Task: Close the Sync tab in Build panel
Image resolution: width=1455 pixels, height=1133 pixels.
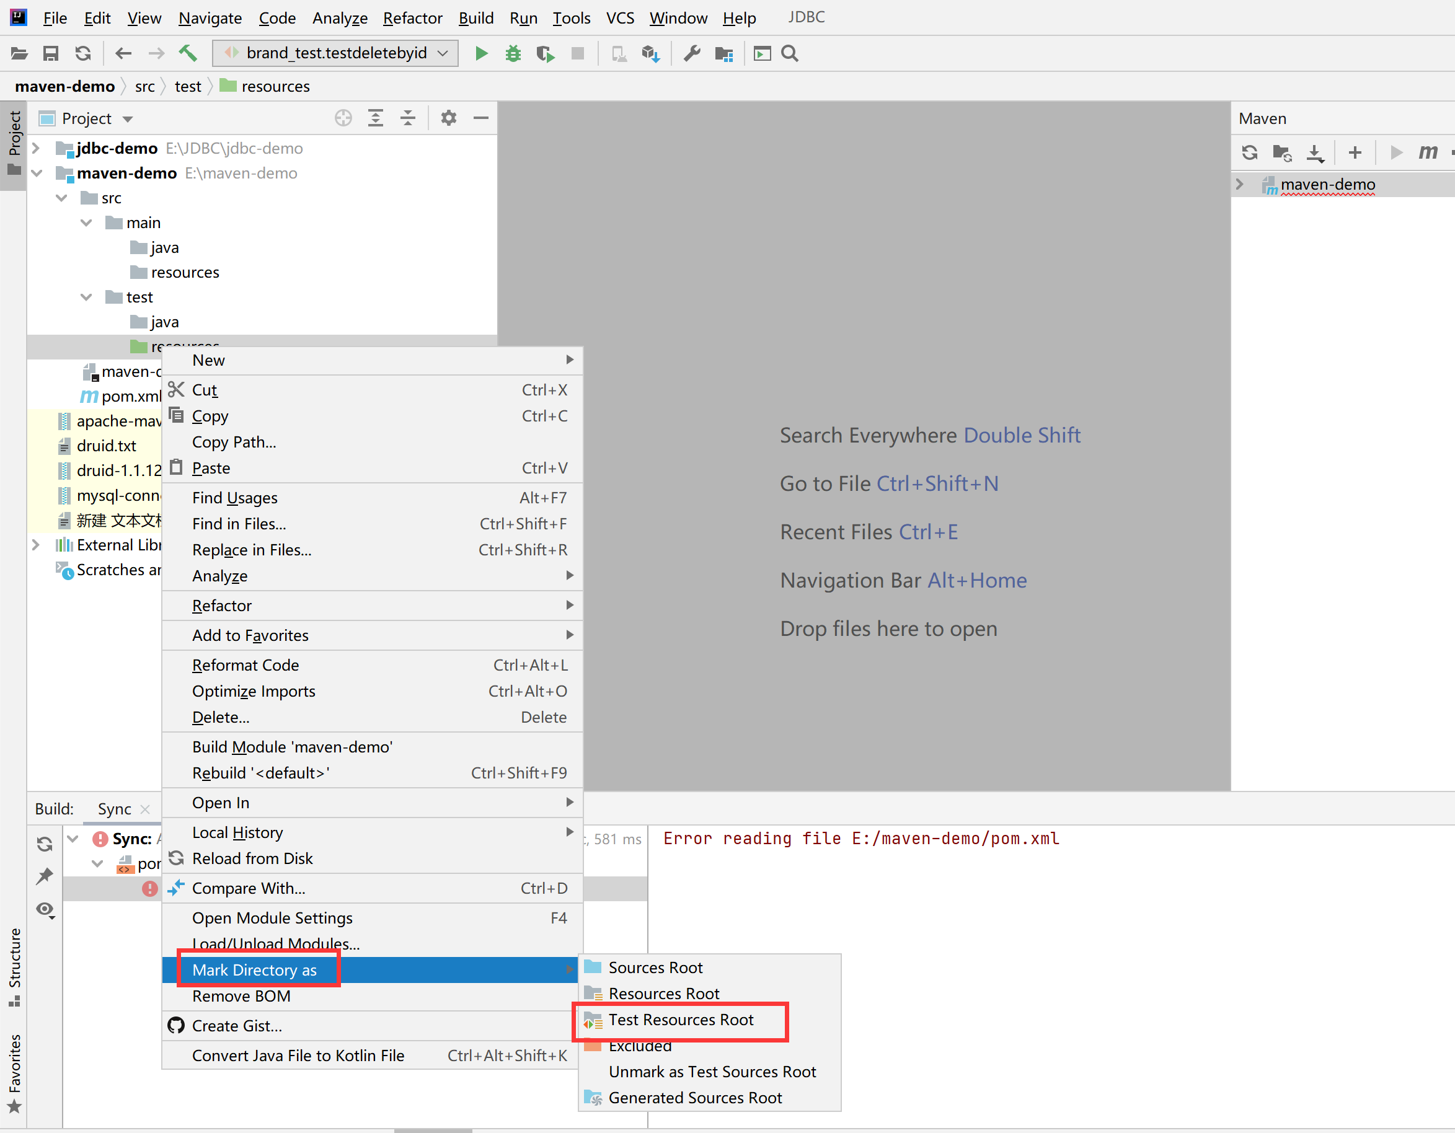Action: tap(145, 809)
